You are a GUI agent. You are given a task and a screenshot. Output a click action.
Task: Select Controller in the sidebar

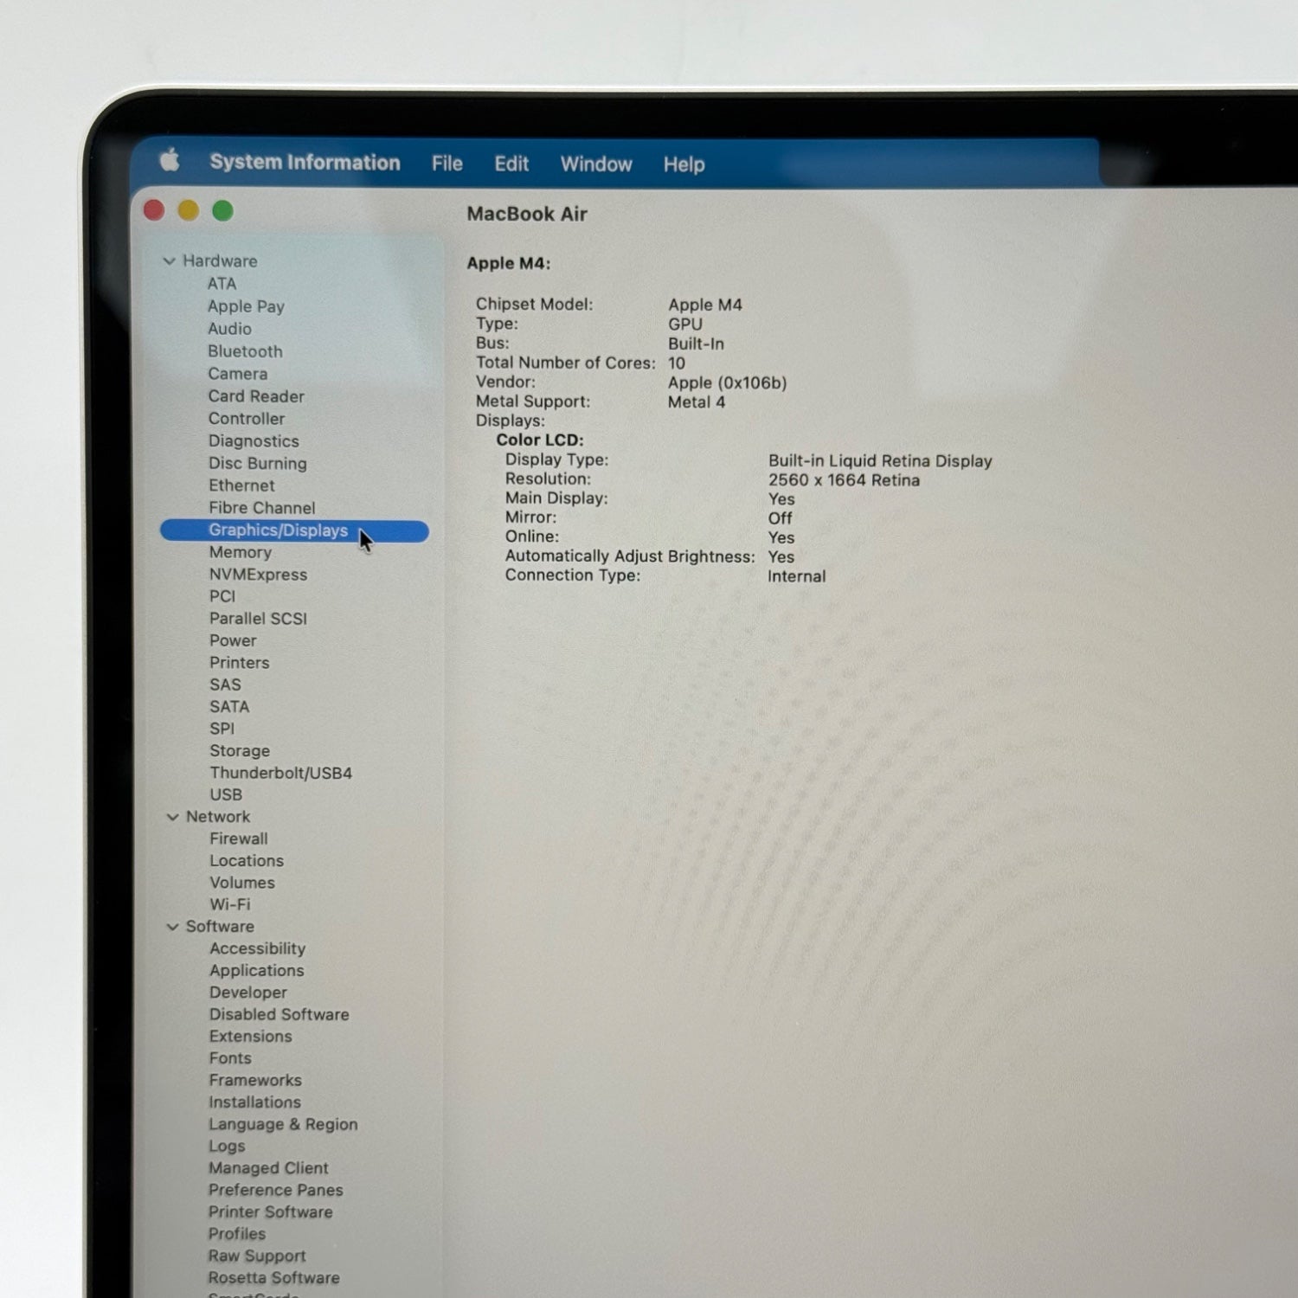tap(247, 419)
